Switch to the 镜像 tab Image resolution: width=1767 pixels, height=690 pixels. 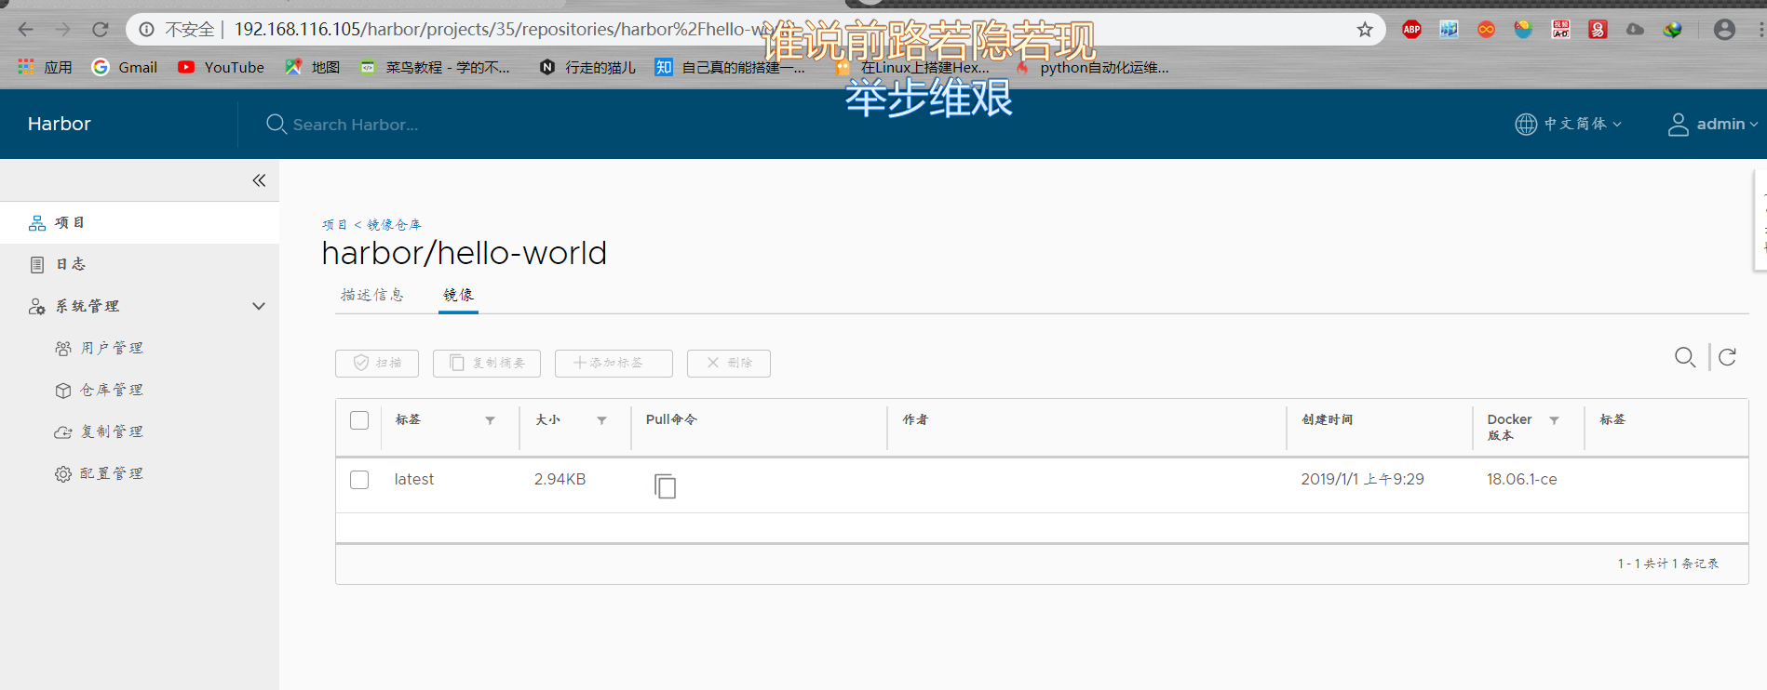[x=458, y=295]
